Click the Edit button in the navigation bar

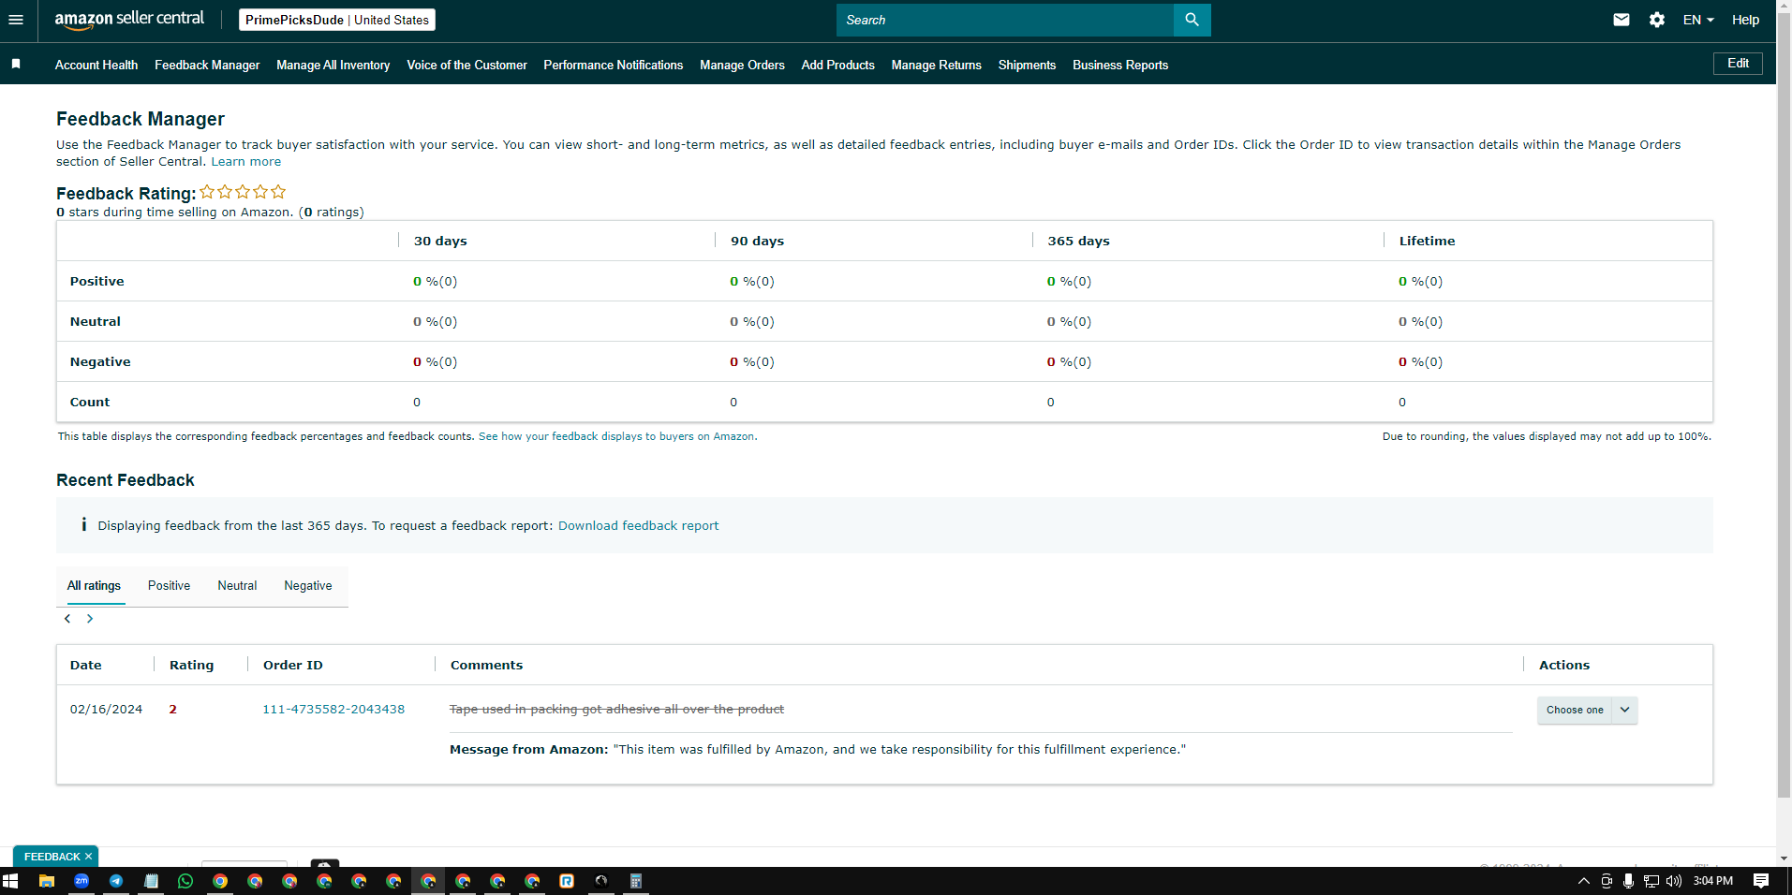pos(1738,64)
